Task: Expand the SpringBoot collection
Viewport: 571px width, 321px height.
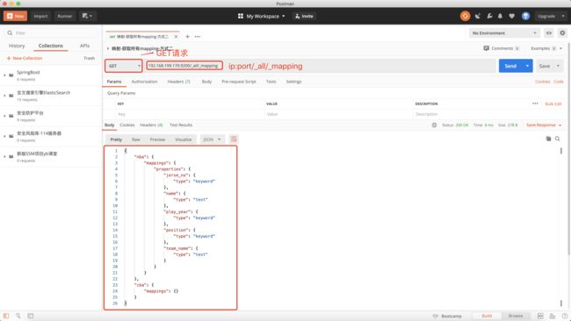Action: [x=4, y=75]
